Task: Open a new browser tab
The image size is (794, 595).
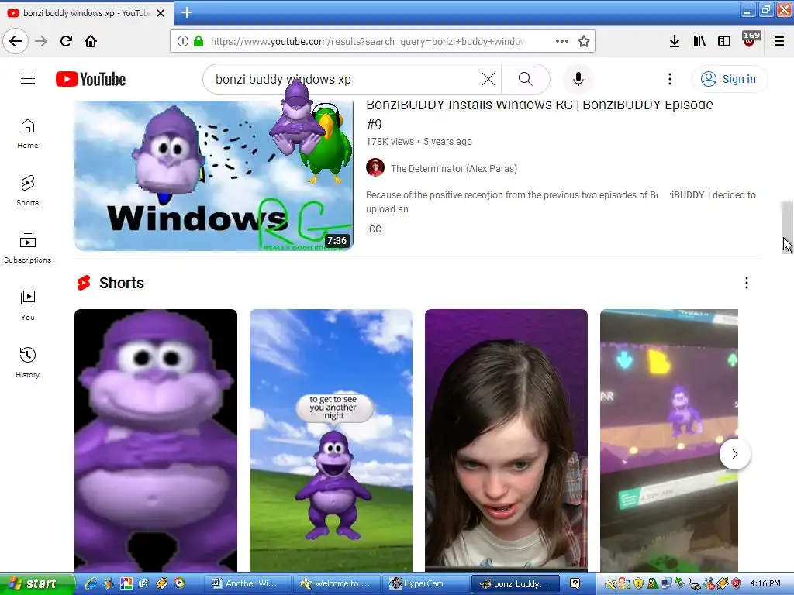Action: point(187,12)
